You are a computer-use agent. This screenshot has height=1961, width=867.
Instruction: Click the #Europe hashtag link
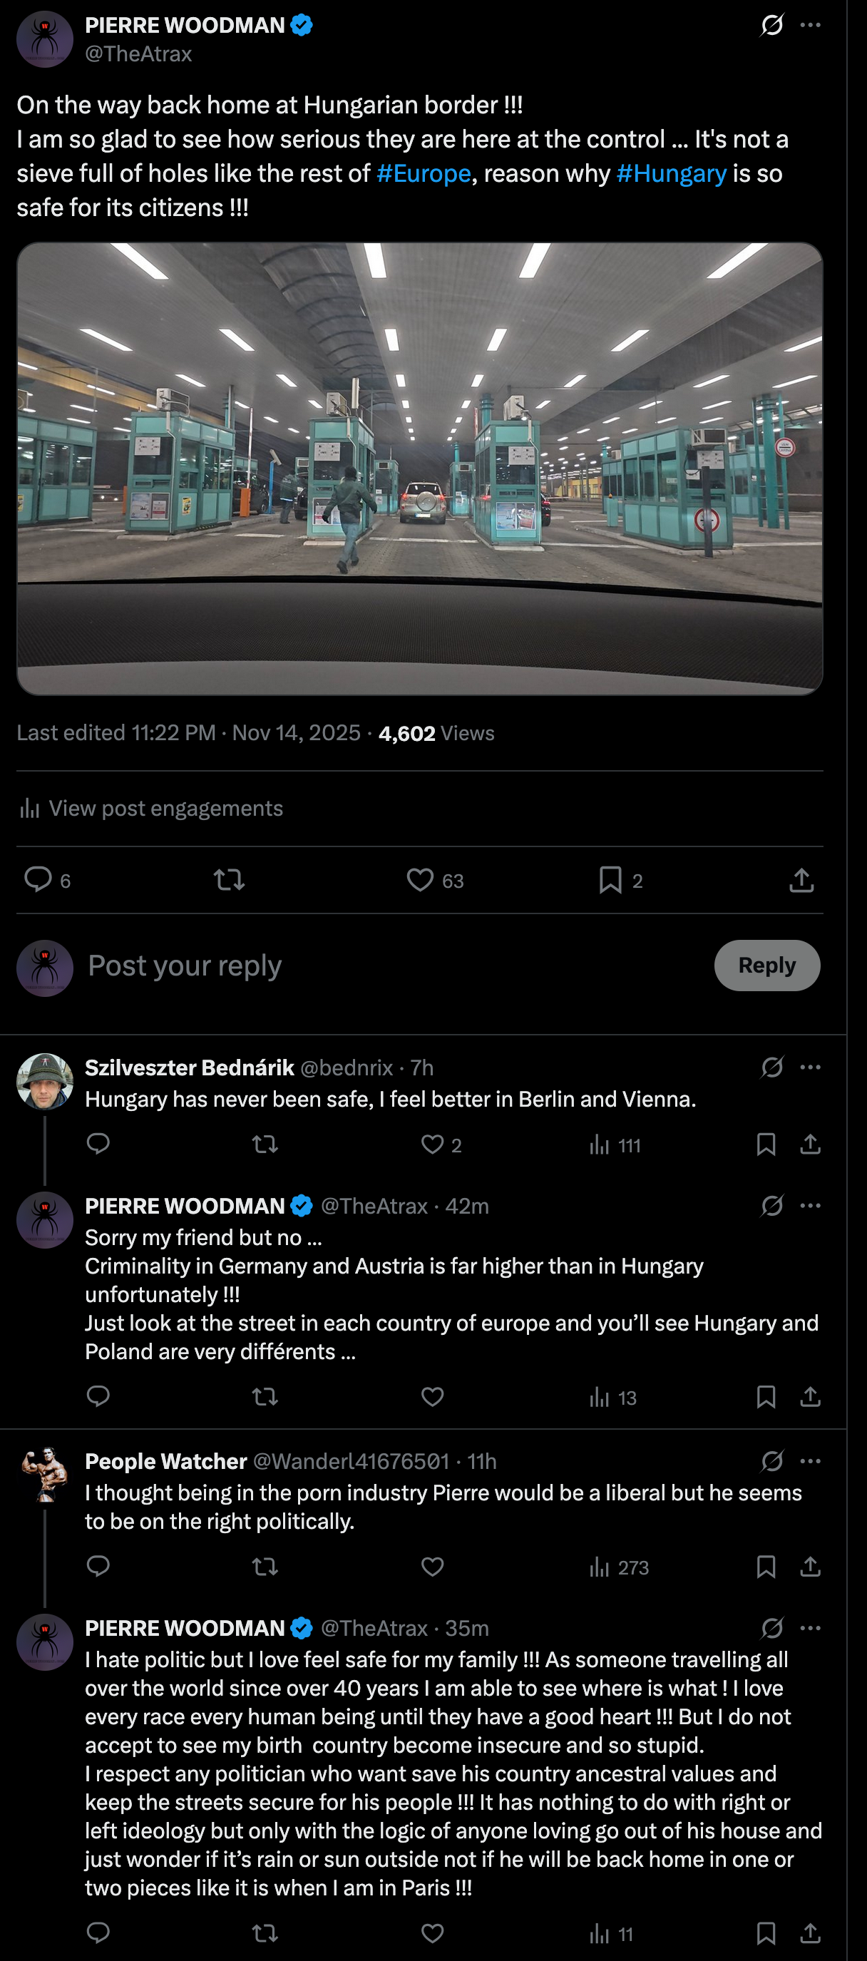(424, 173)
